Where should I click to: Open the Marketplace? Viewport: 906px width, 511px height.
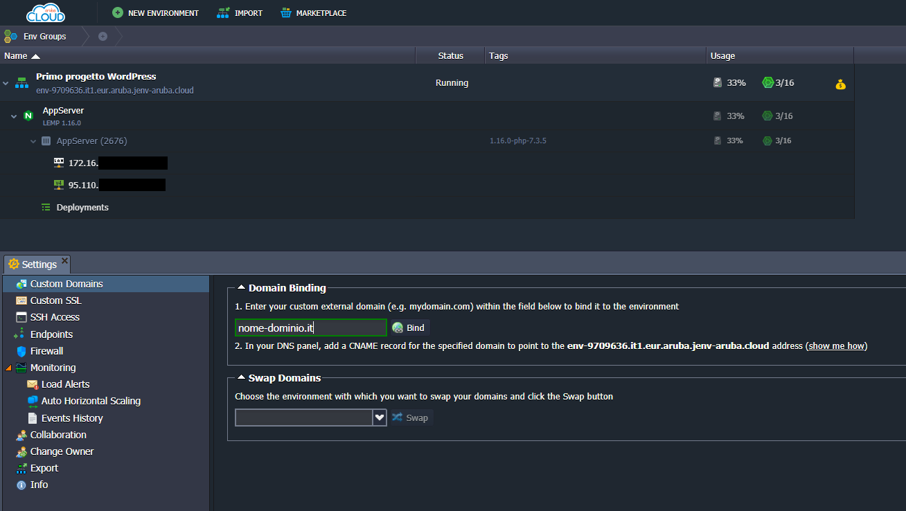[313, 13]
